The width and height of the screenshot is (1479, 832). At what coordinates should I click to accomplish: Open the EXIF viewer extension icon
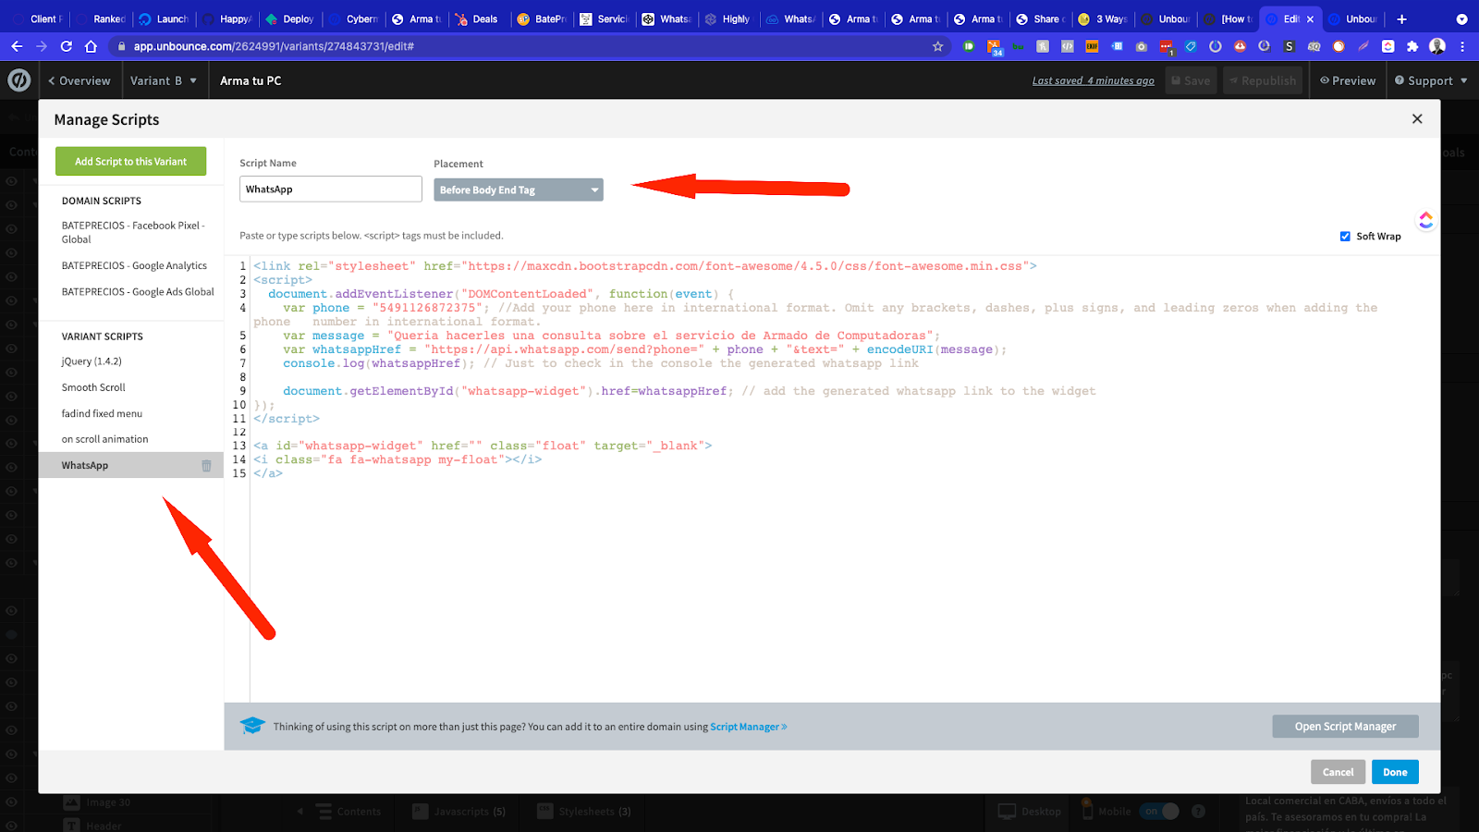[1092, 46]
